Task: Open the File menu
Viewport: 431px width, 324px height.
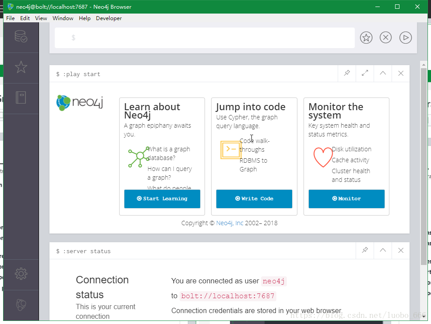Action: [11, 18]
